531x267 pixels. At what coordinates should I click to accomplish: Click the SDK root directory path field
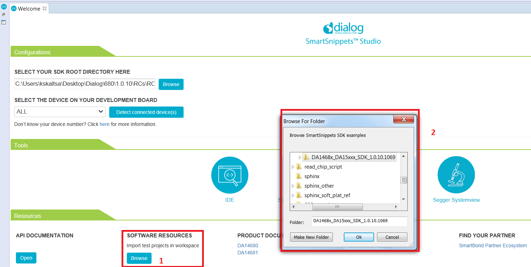(x=85, y=84)
